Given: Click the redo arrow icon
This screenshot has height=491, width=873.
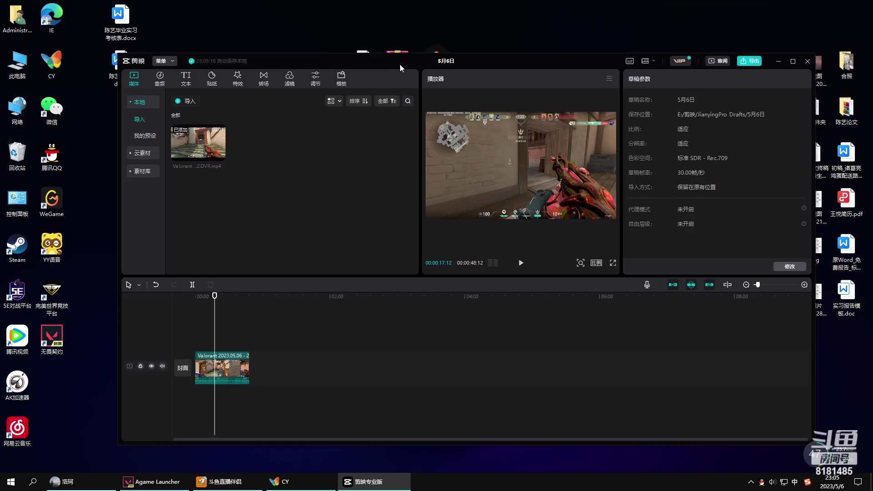Looking at the screenshot, I should [x=174, y=285].
